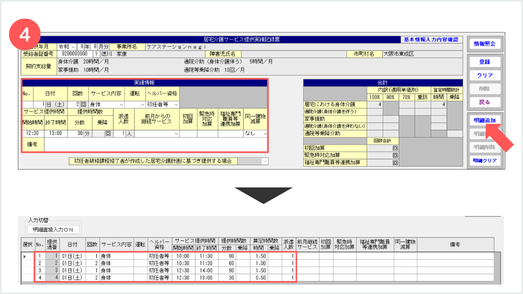Click the 登録 button
Image resolution: width=523 pixels, height=294 pixels.
click(485, 62)
